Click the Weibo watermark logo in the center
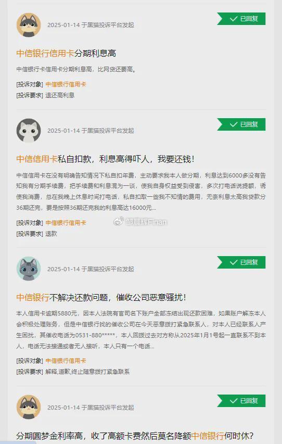The width and height of the screenshot is (282, 444). (x=119, y=222)
